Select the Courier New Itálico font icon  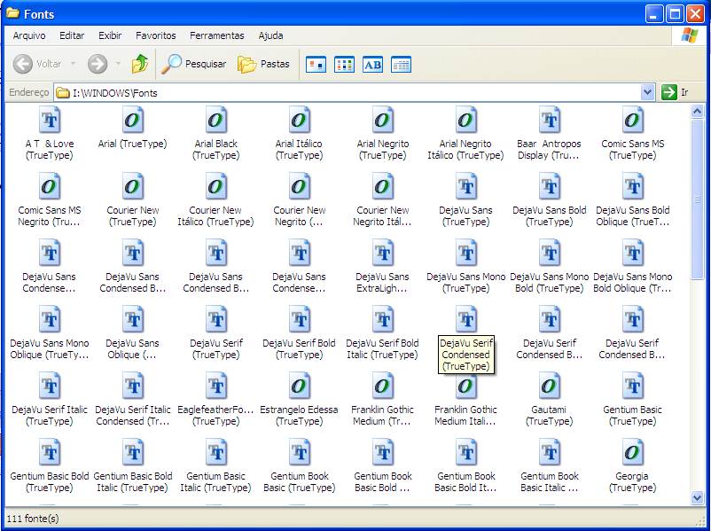pos(215,187)
